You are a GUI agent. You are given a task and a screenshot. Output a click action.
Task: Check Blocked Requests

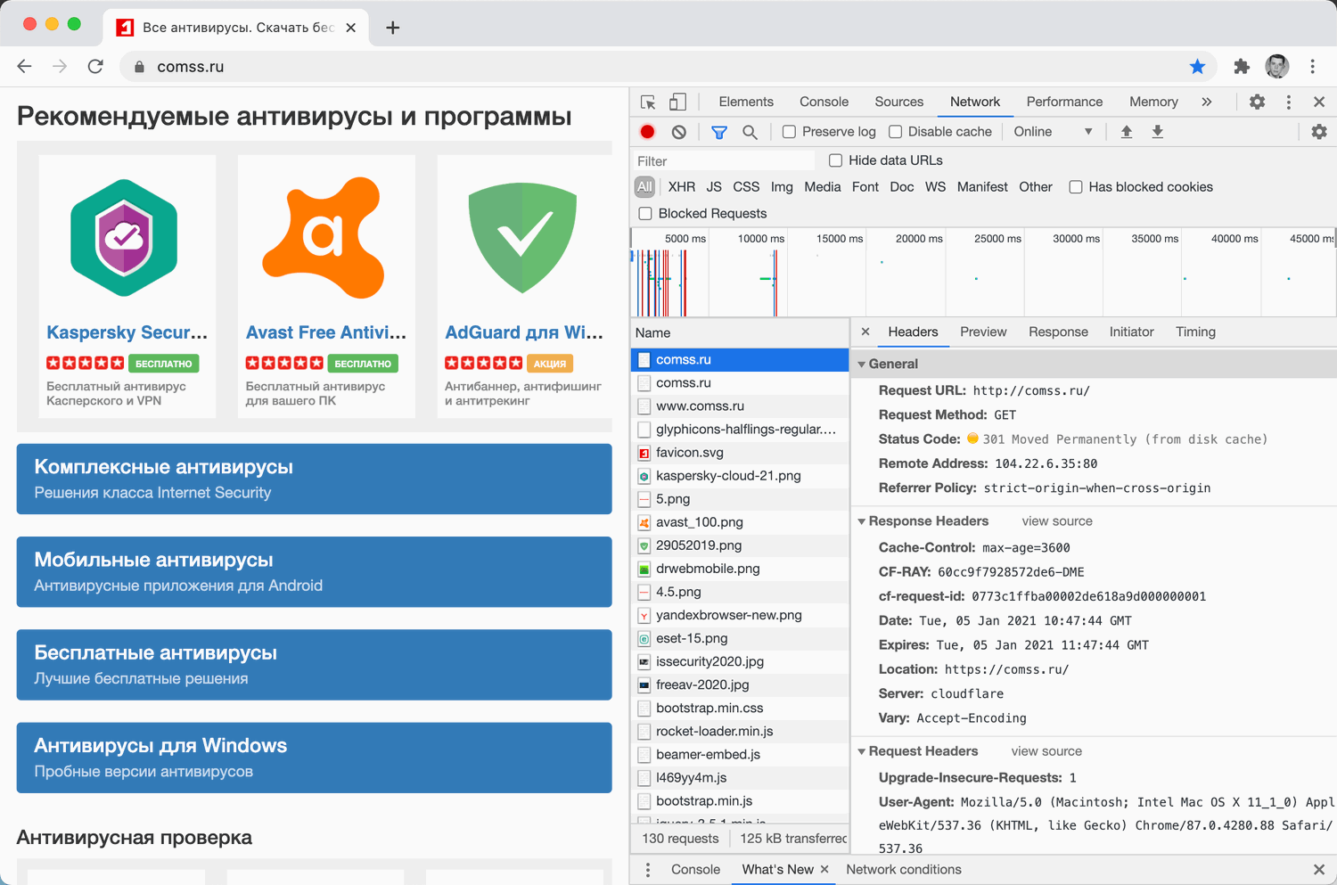pyautogui.click(x=645, y=214)
